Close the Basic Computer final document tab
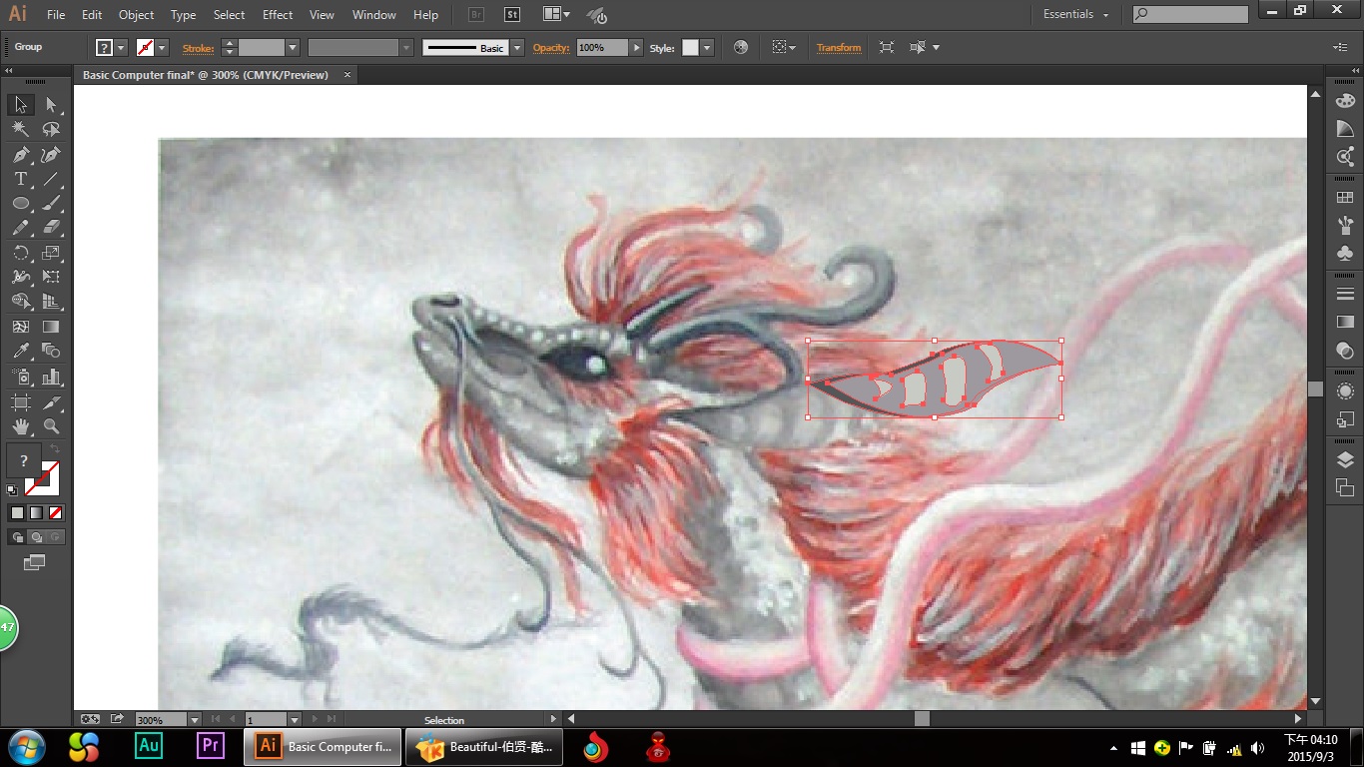 347,75
